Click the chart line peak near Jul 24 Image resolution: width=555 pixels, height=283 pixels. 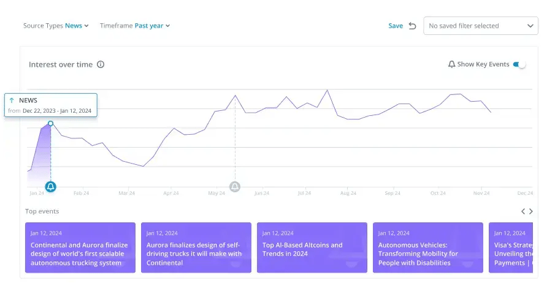pyautogui.click(x=327, y=90)
